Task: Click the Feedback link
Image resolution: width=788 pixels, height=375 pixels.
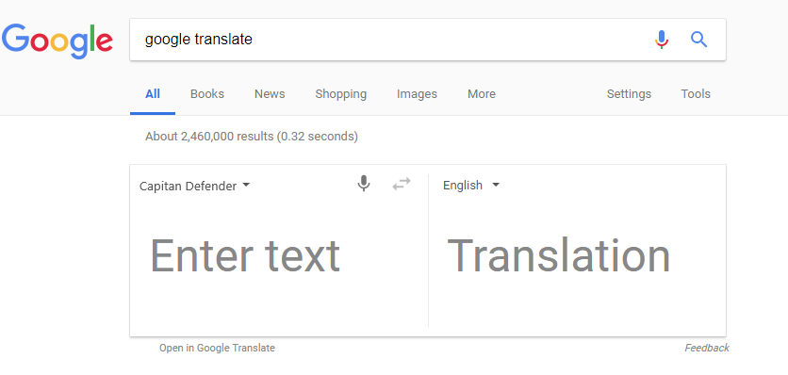Action: click(x=707, y=348)
